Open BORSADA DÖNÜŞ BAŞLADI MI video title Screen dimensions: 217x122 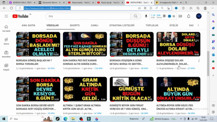pos(34,62)
